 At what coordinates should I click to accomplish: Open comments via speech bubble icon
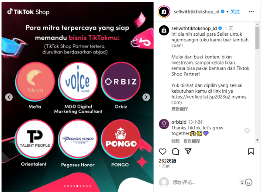[176, 152]
